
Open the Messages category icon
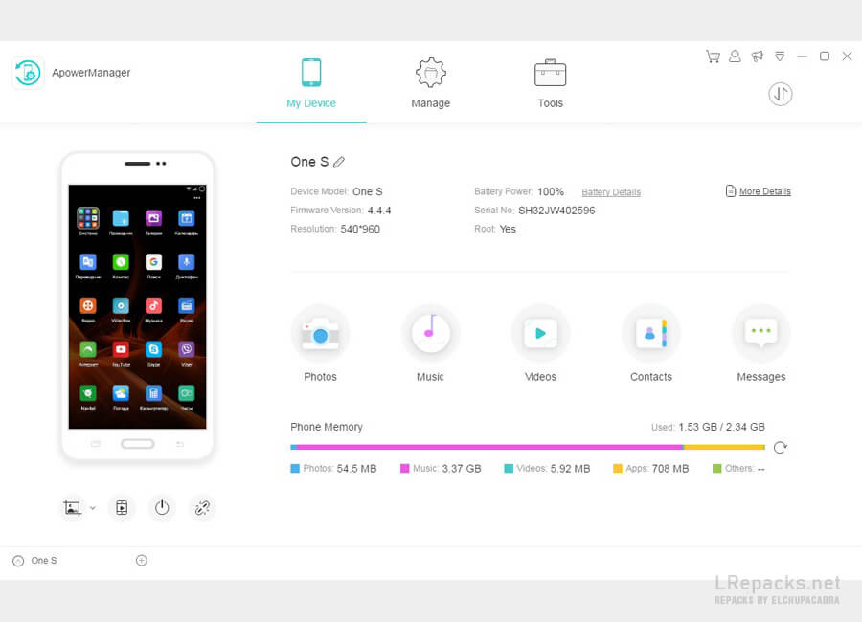point(760,333)
